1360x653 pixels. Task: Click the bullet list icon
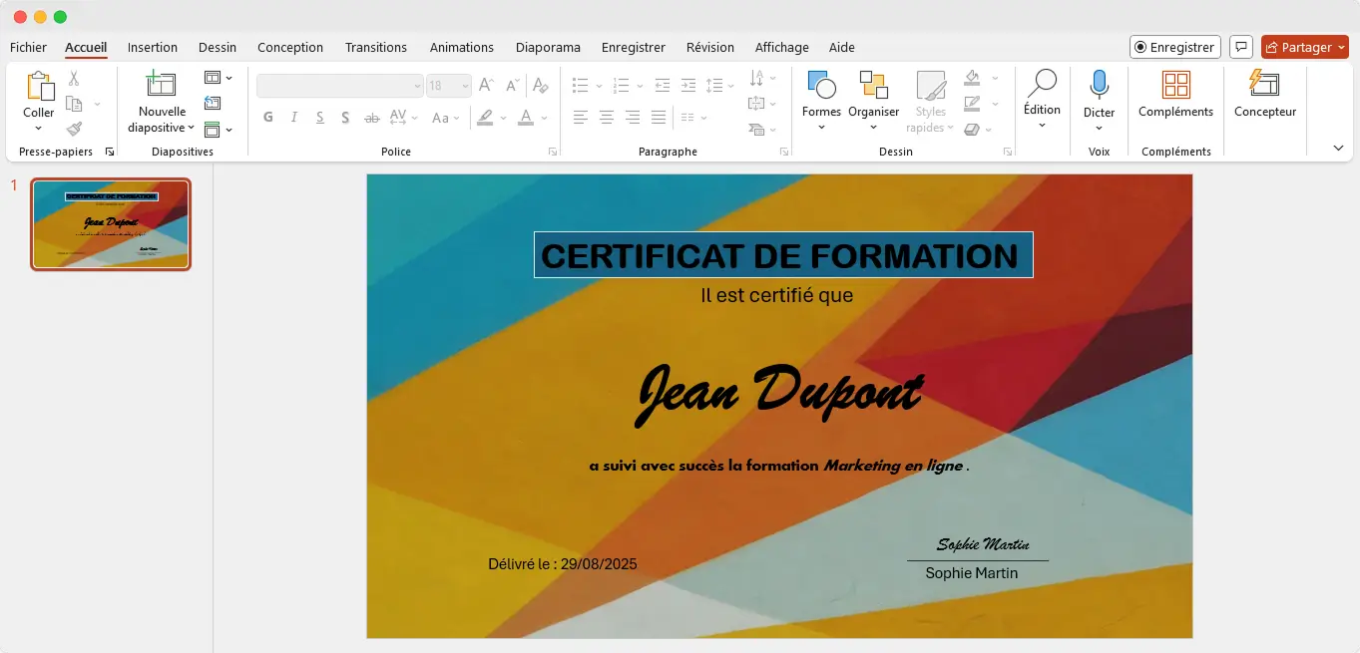581,86
